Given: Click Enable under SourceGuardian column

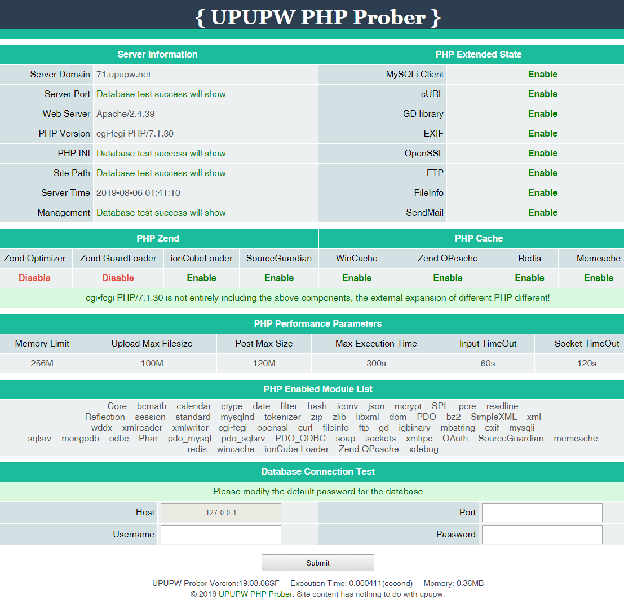Looking at the screenshot, I should click(x=279, y=278).
